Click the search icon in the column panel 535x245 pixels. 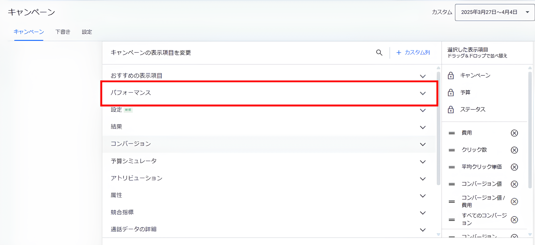(379, 52)
